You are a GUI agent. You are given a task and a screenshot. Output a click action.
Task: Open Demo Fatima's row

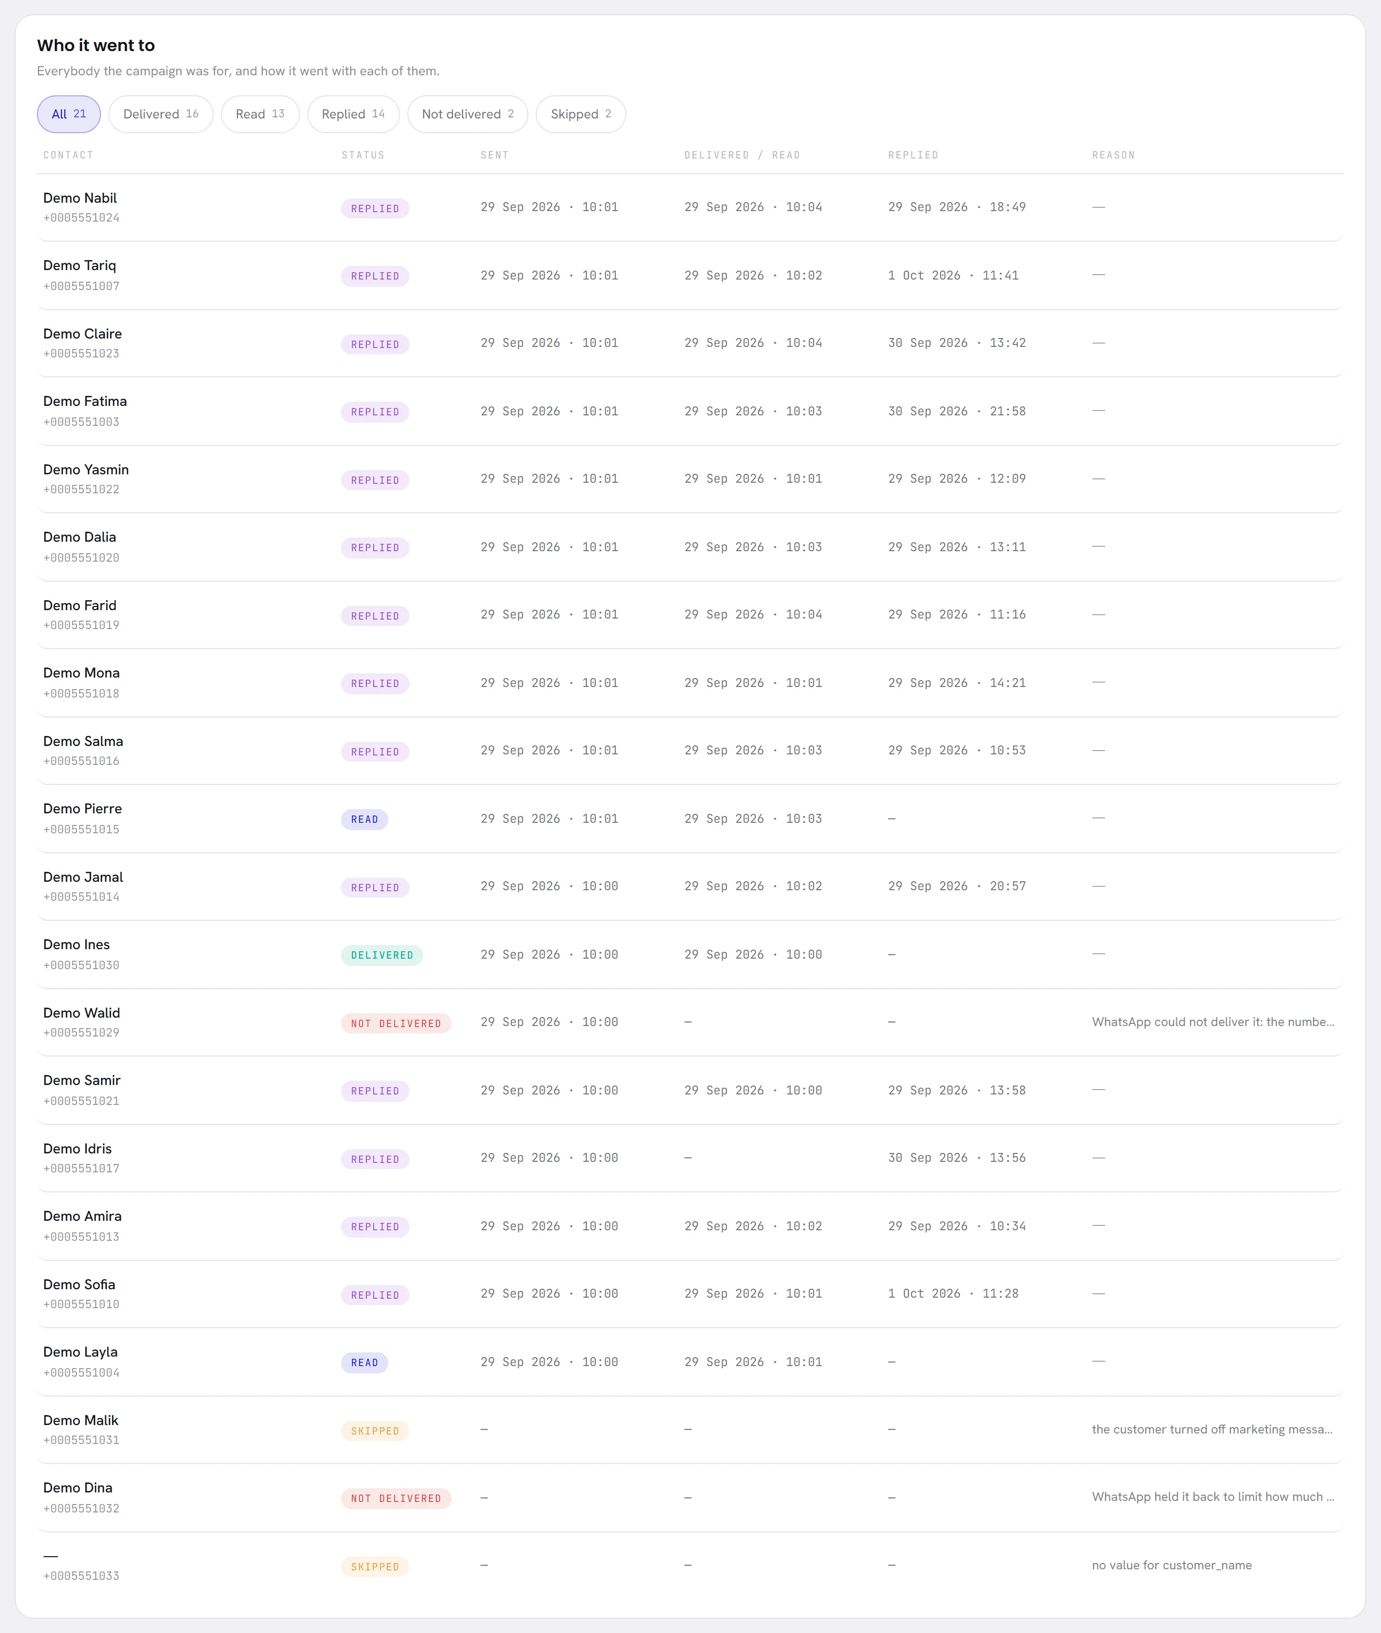click(x=690, y=411)
